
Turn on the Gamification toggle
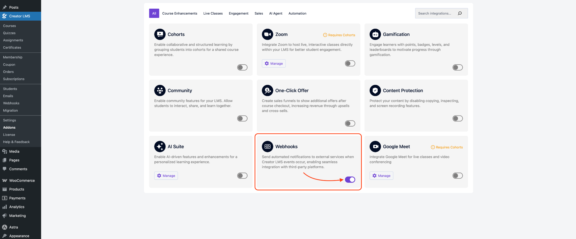pyautogui.click(x=458, y=68)
